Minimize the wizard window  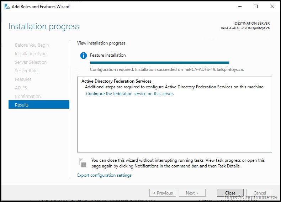239,6
